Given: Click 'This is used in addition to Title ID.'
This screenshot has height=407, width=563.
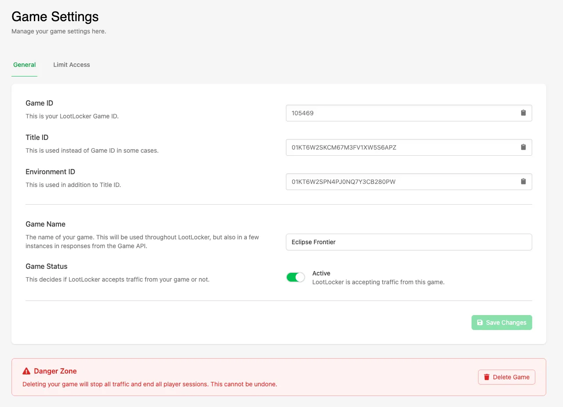Looking at the screenshot, I should click(x=73, y=185).
